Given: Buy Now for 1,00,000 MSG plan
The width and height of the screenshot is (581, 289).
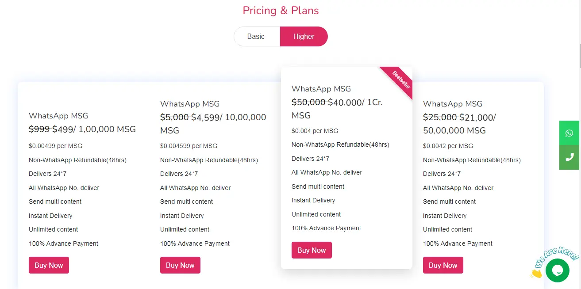Looking at the screenshot, I should [x=49, y=265].
